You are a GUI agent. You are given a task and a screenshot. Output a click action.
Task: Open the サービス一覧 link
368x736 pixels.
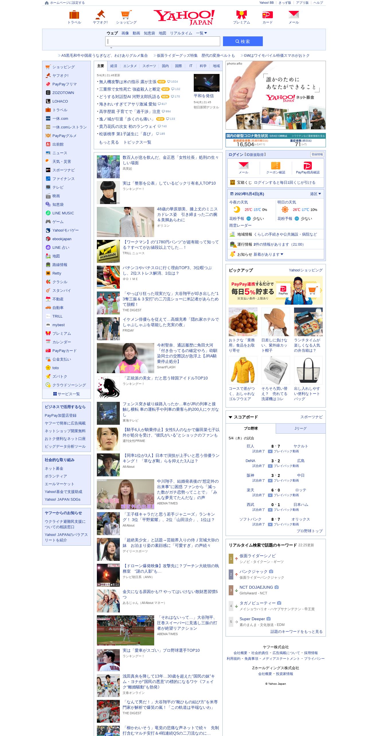(x=66, y=394)
